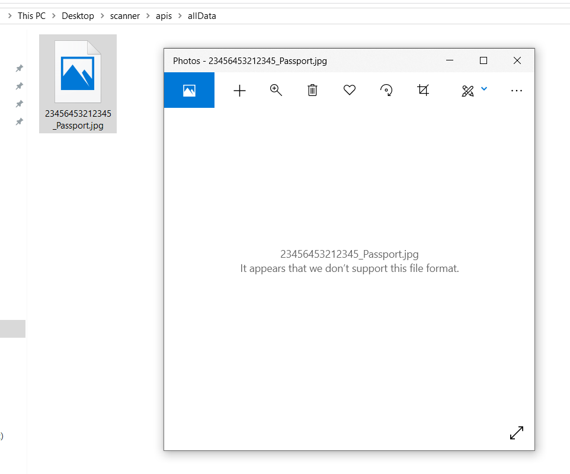Add the image to an album
This screenshot has height=474, width=570.
(239, 90)
